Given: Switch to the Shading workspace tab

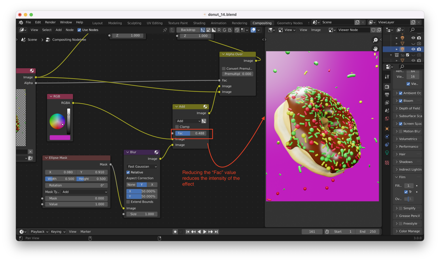Looking at the screenshot, I should (x=199, y=23).
